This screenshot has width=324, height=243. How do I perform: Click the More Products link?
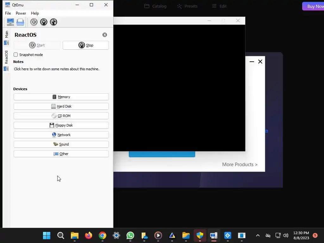(240, 165)
